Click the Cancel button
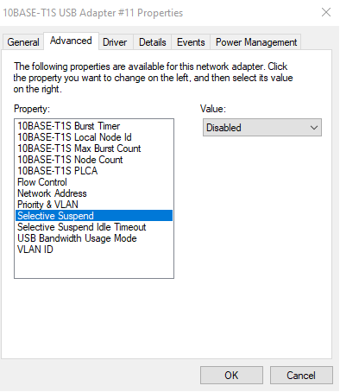Image resolution: width=340 pixels, height=392 pixels. (301, 376)
